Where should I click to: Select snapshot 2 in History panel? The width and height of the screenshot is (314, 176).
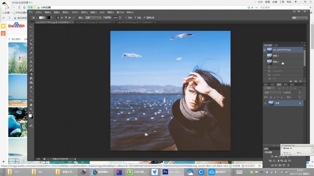(x=283, y=62)
